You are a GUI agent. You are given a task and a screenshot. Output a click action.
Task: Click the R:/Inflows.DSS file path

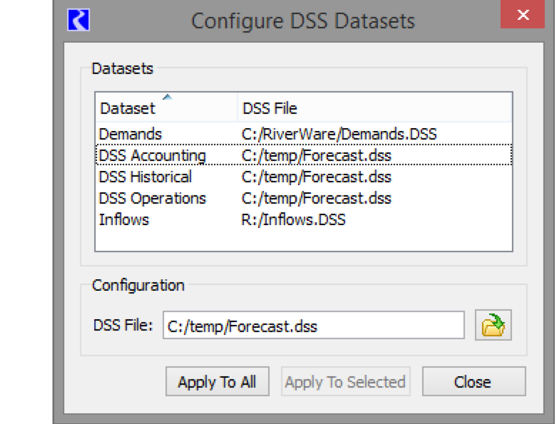293,219
